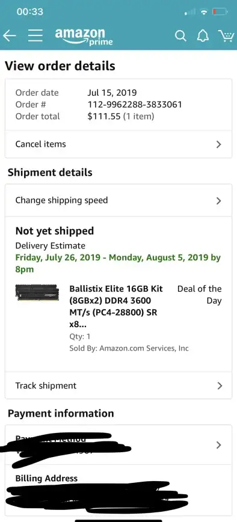Select Change shipping speed row
237x522 pixels.
(x=118, y=200)
